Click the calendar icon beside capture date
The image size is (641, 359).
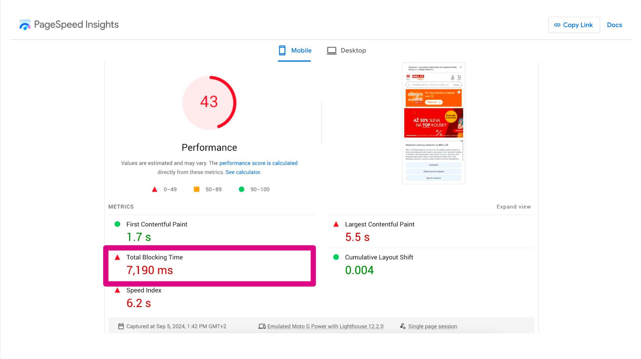[x=121, y=326]
